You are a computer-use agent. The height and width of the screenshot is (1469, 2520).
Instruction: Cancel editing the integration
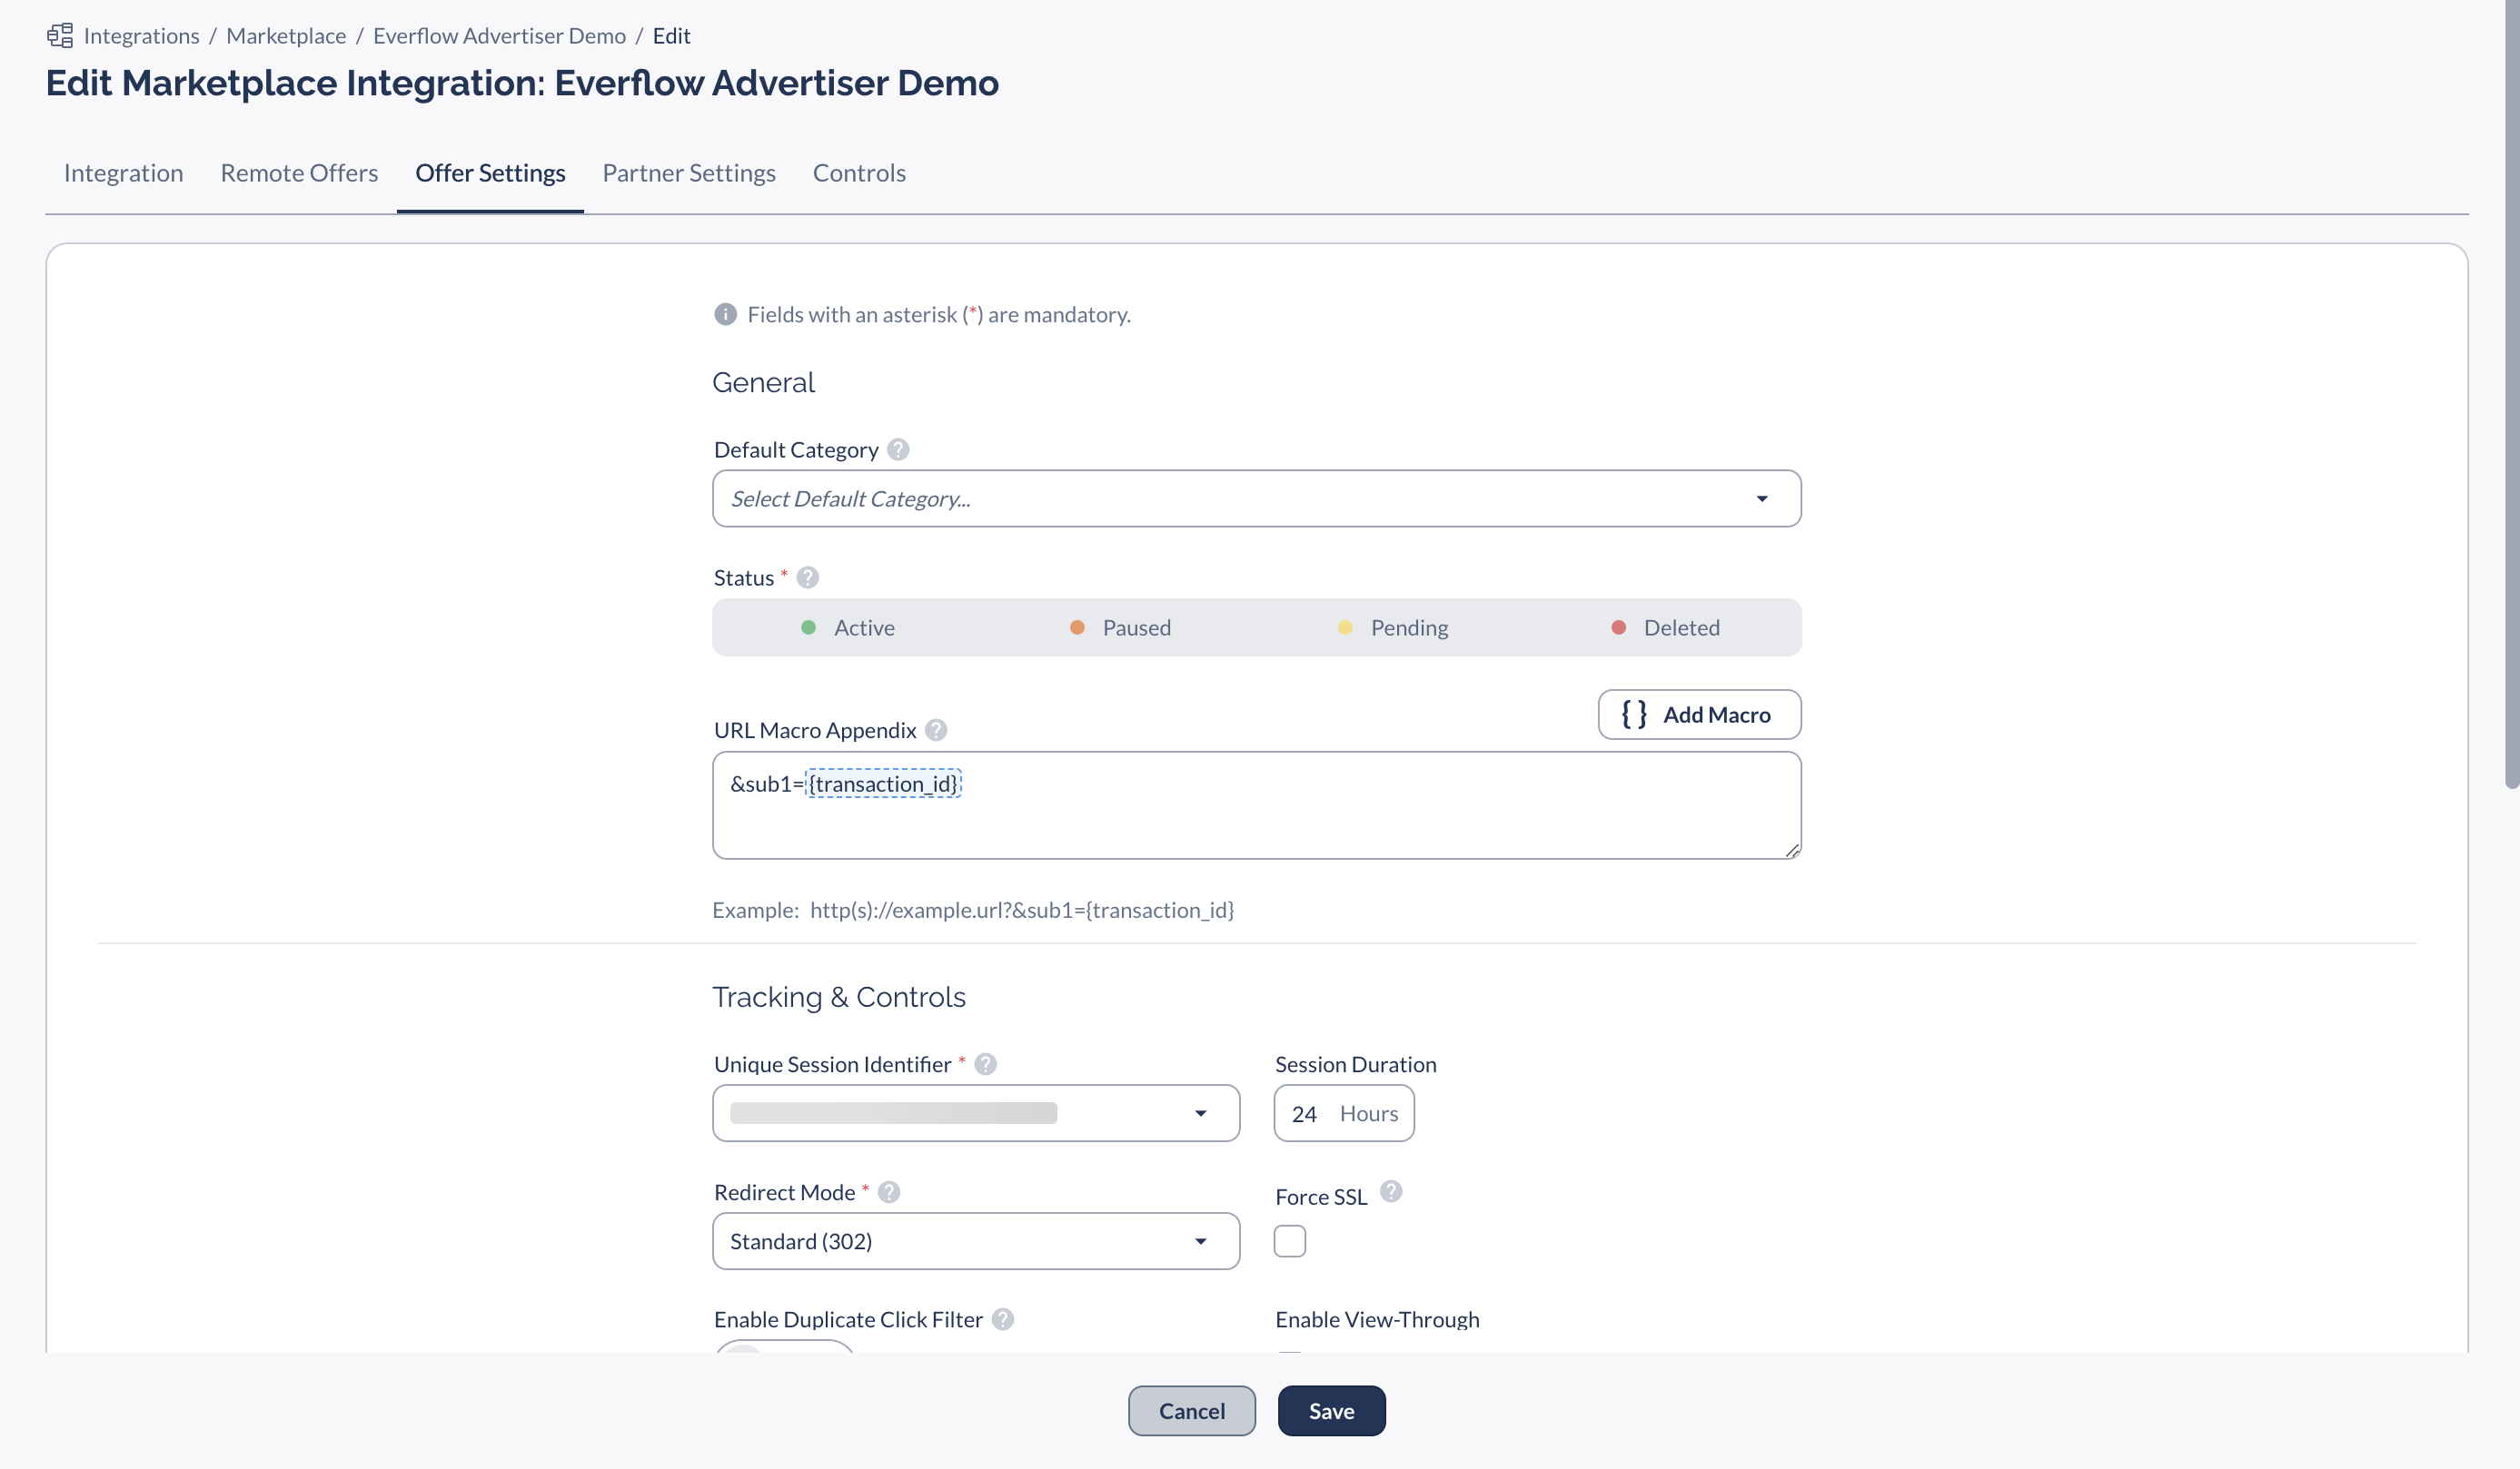click(1191, 1411)
